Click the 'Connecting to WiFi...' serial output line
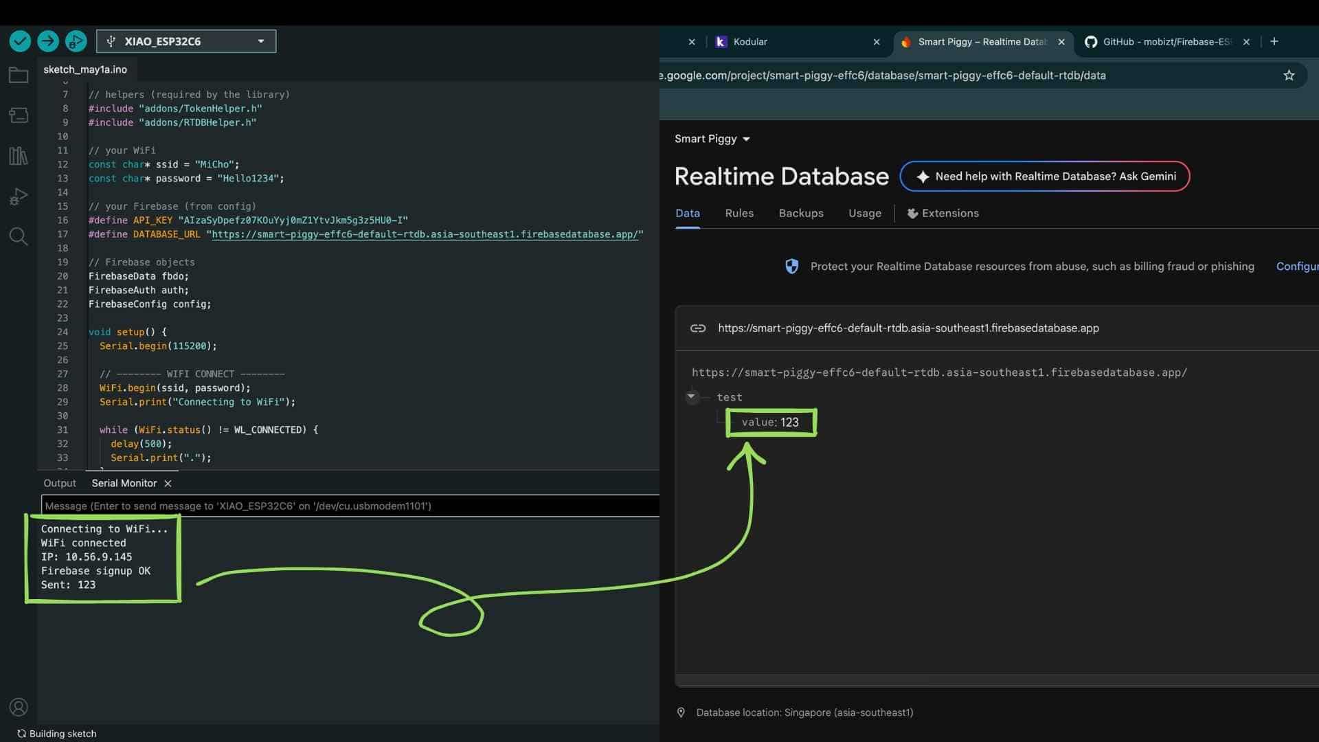Image resolution: width=1319 pixels, height=742 pixels. (104, 529)
